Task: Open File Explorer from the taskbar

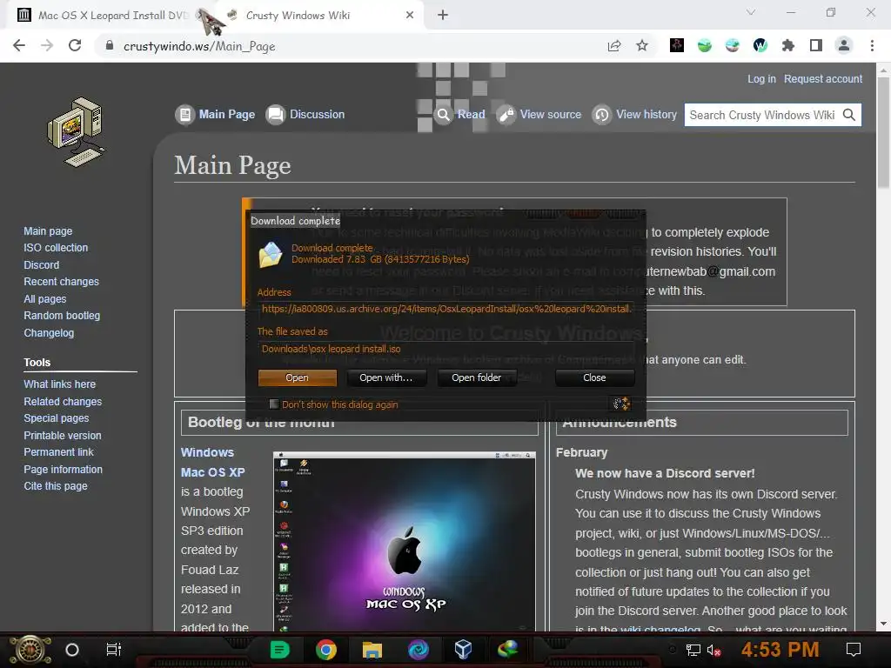Action: pyautogui.click(x=372, y=650)
